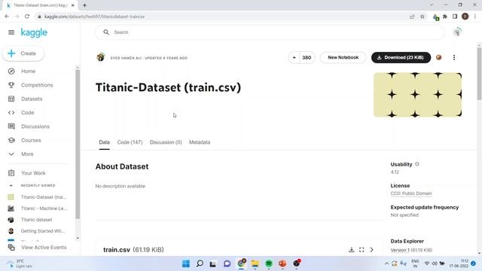The height and width of the screenshot is (271, 482).
Task: Collapse the Recently Viewed section
Action: pos(11,186)
